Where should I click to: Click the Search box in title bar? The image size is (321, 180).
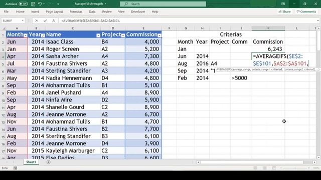pos(163,4)
